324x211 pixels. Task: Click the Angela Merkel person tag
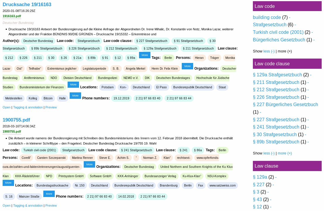(x=135, y=69)
